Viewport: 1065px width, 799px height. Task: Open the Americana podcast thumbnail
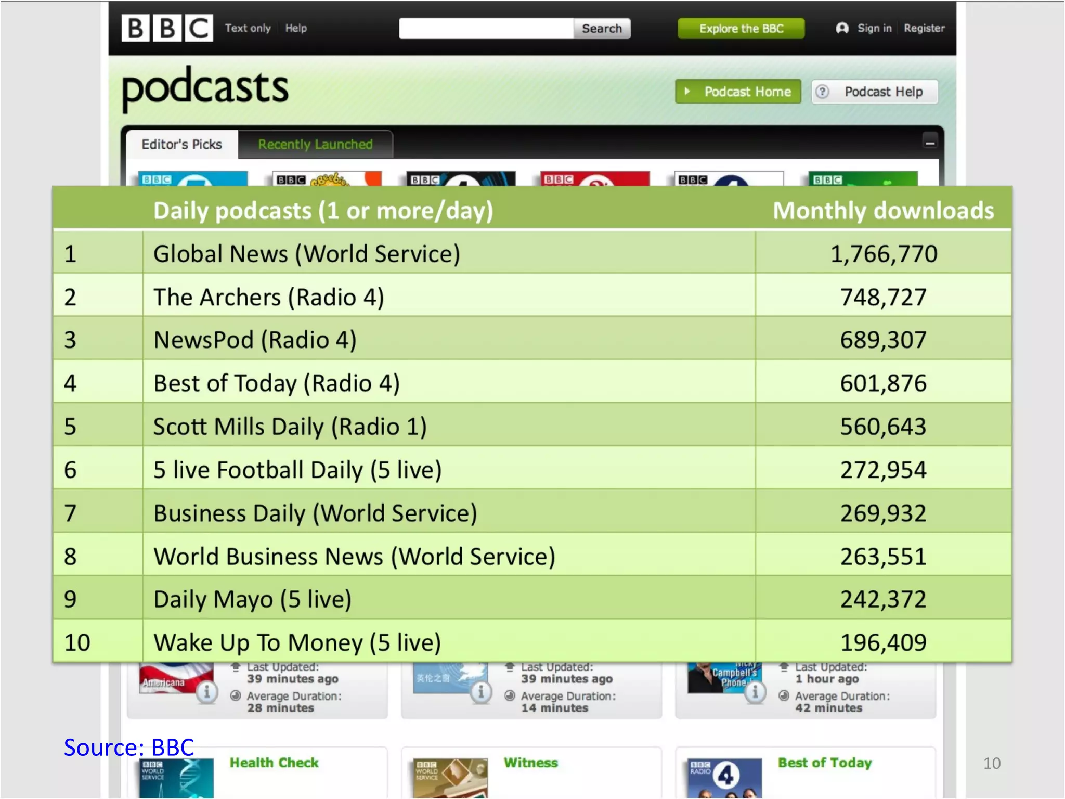(x=177, y=678)
